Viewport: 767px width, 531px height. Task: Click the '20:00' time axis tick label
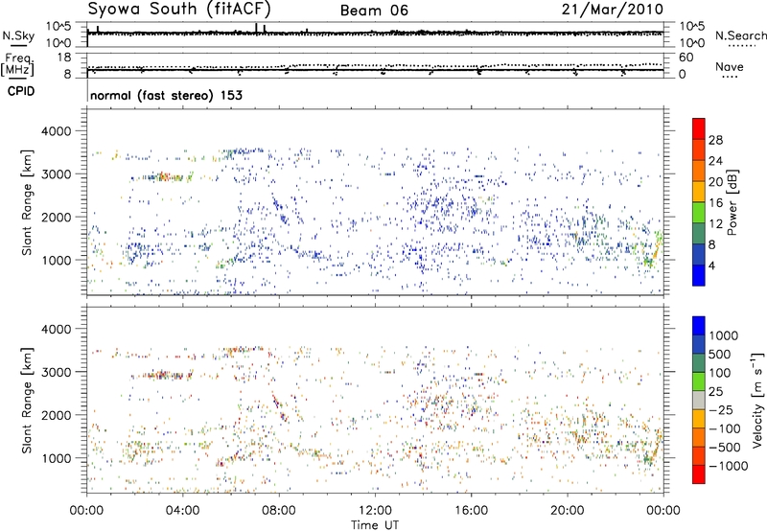(567, 511)
